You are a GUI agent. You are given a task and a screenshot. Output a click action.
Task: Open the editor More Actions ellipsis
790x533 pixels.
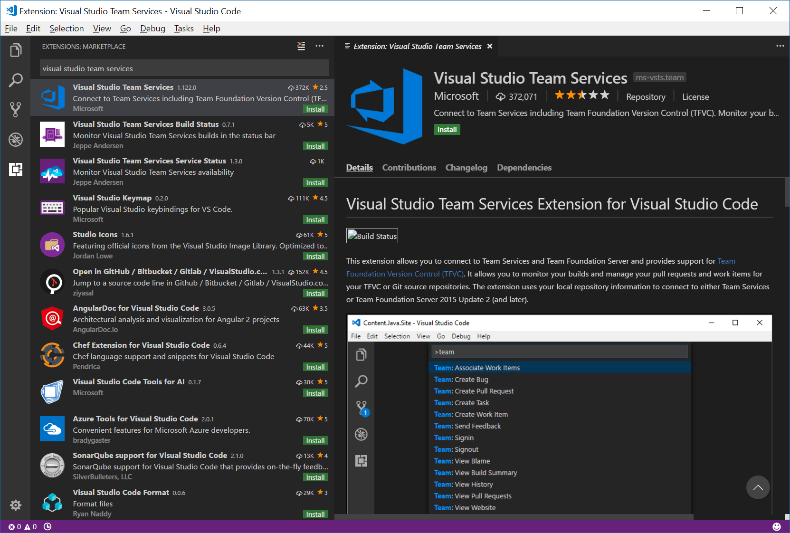(x=780, y=46)
